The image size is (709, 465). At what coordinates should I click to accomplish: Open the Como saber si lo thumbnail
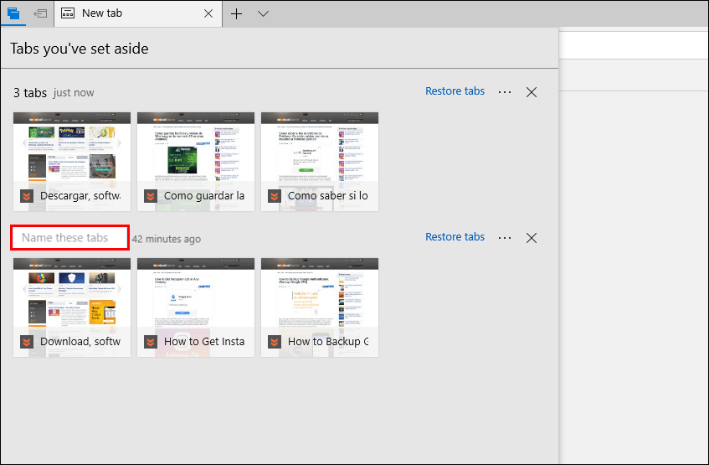(320, 162)
